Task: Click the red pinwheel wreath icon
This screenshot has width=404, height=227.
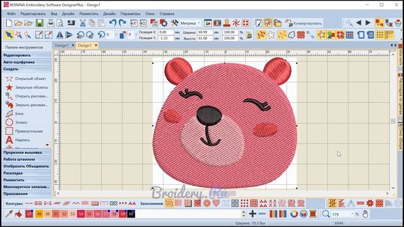Action: point(236,23)
